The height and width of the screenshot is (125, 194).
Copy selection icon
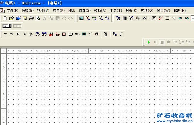51,18
